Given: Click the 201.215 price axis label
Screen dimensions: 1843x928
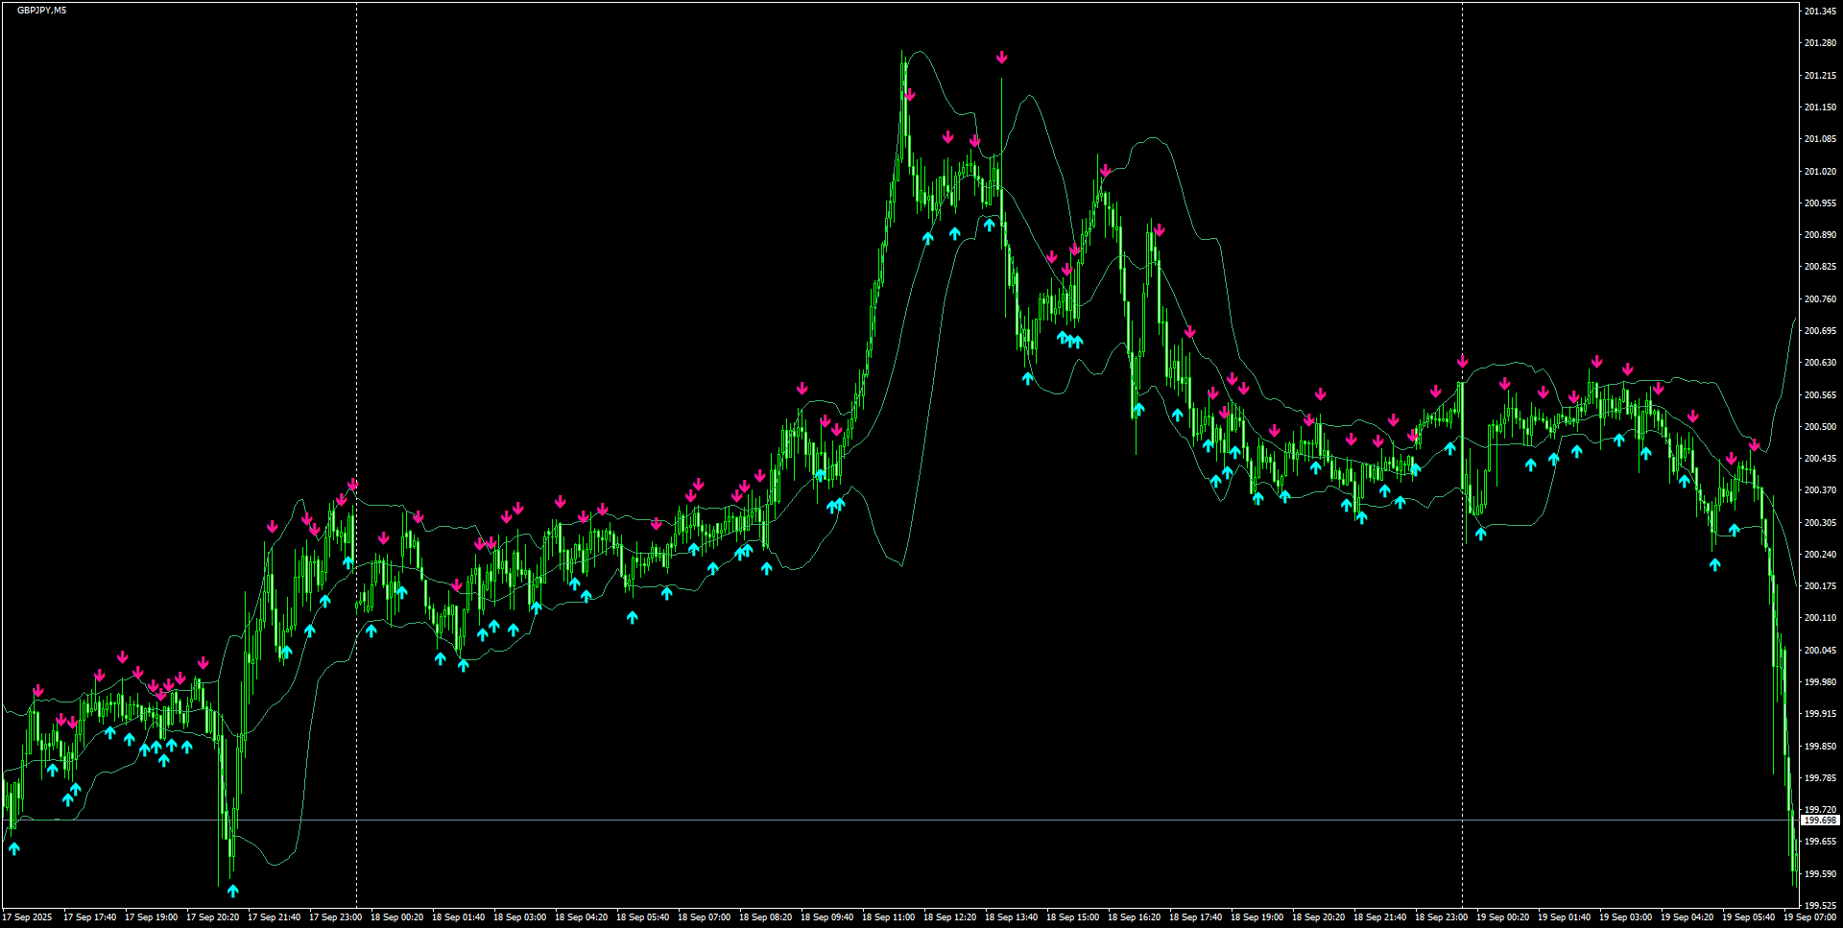Looking at the screenshot, I should click(x=1820, y=75).
